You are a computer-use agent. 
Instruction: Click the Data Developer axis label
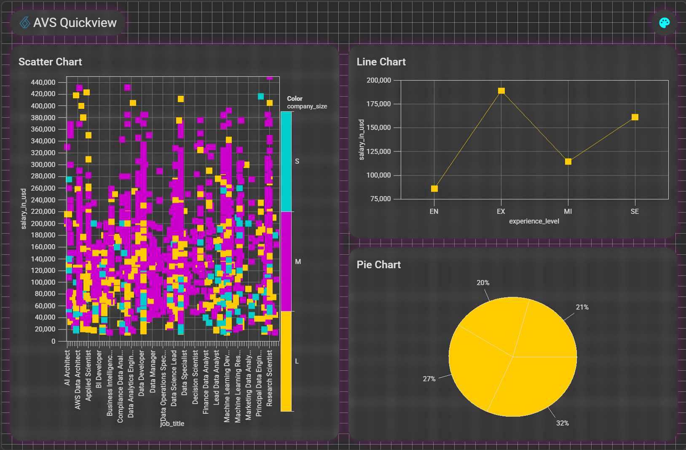[x=142, y=373]
